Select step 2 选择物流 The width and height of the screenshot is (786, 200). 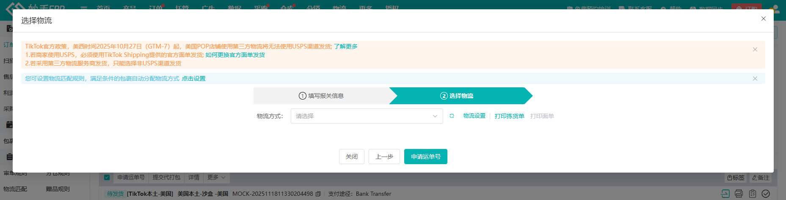(457, 96)
